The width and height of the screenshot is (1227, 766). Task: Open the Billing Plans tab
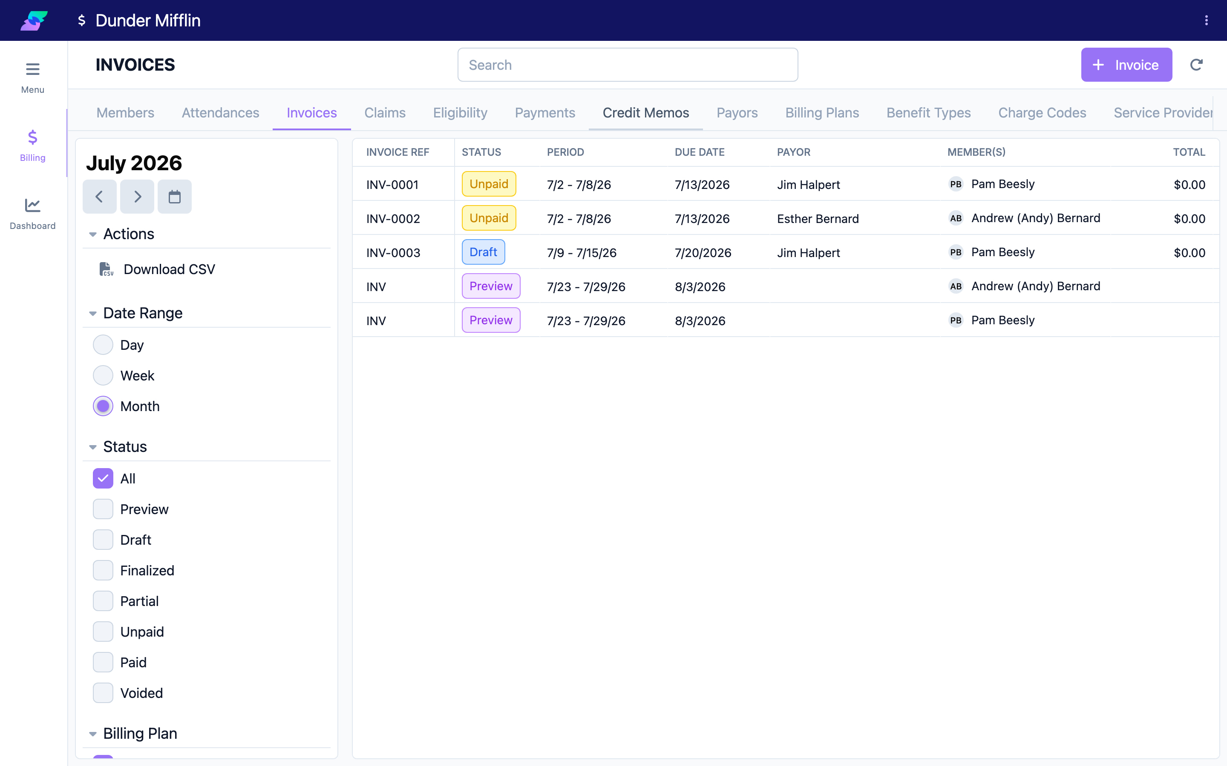pos(822,112)
